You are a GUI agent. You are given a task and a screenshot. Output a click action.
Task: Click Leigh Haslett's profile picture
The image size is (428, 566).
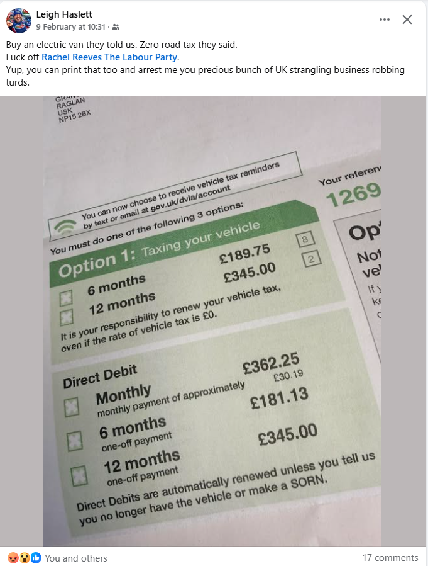click(19, 21)
